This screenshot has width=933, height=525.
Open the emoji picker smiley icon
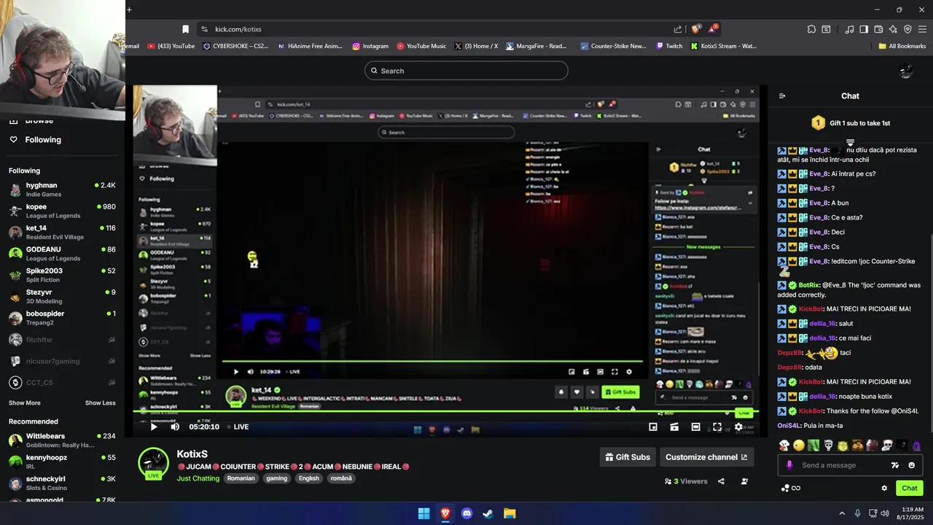pyautogui.click(x=912, y=465)
